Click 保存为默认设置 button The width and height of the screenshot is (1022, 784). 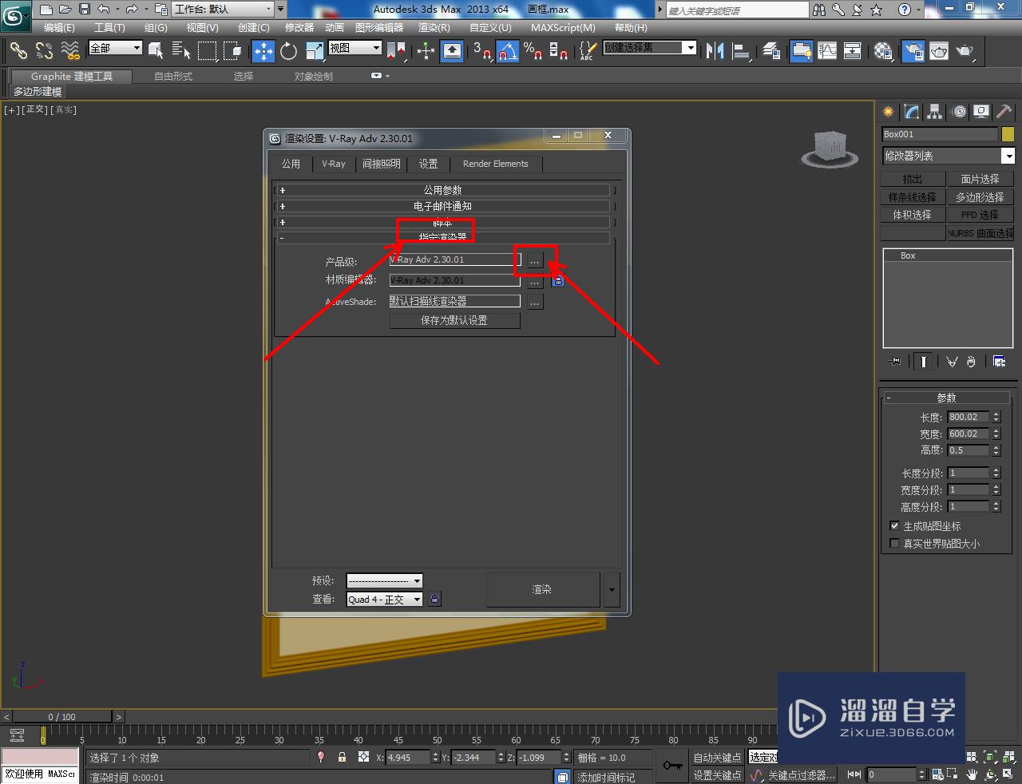click(x=454, y=320)
